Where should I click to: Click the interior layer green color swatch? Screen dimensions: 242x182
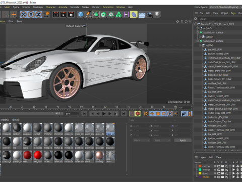click(200, 170)
